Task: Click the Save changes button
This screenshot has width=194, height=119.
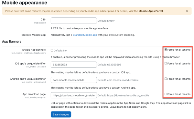Action: (61, 114)
